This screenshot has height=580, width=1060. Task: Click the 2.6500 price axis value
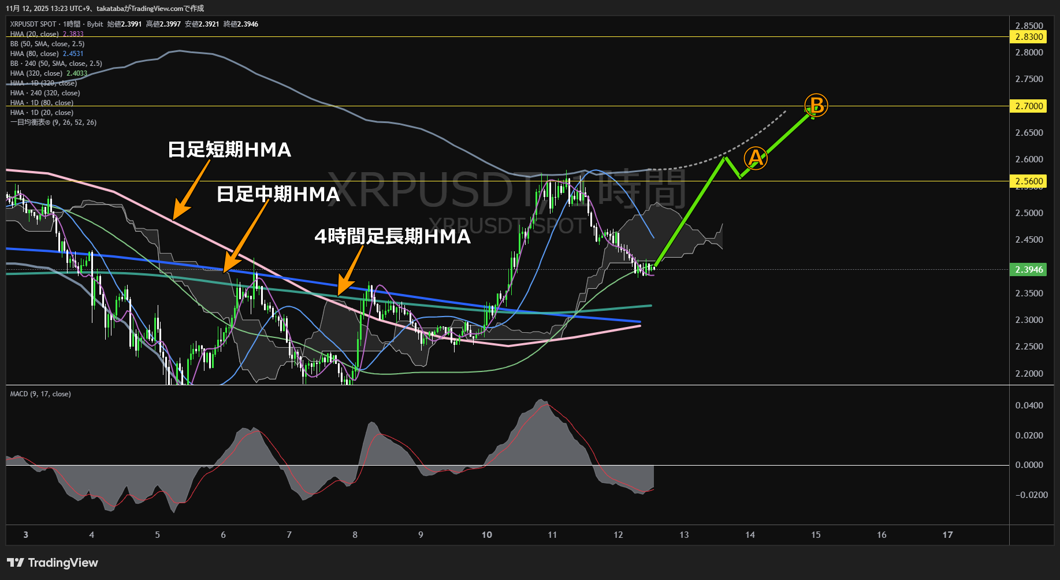(x=1029, y=133)
